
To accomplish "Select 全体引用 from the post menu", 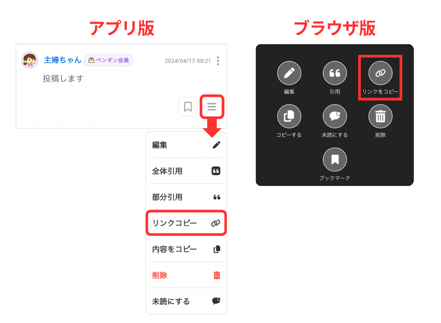I will click(186, 171).
